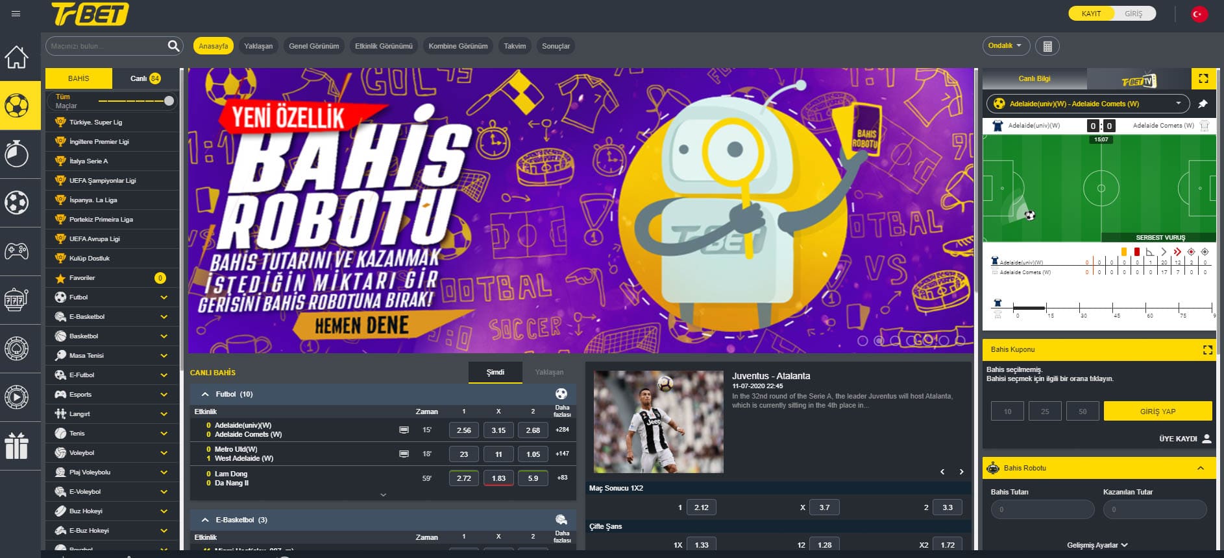Click the ÜYE KAYDI user icon

[x=1206, y=439]
